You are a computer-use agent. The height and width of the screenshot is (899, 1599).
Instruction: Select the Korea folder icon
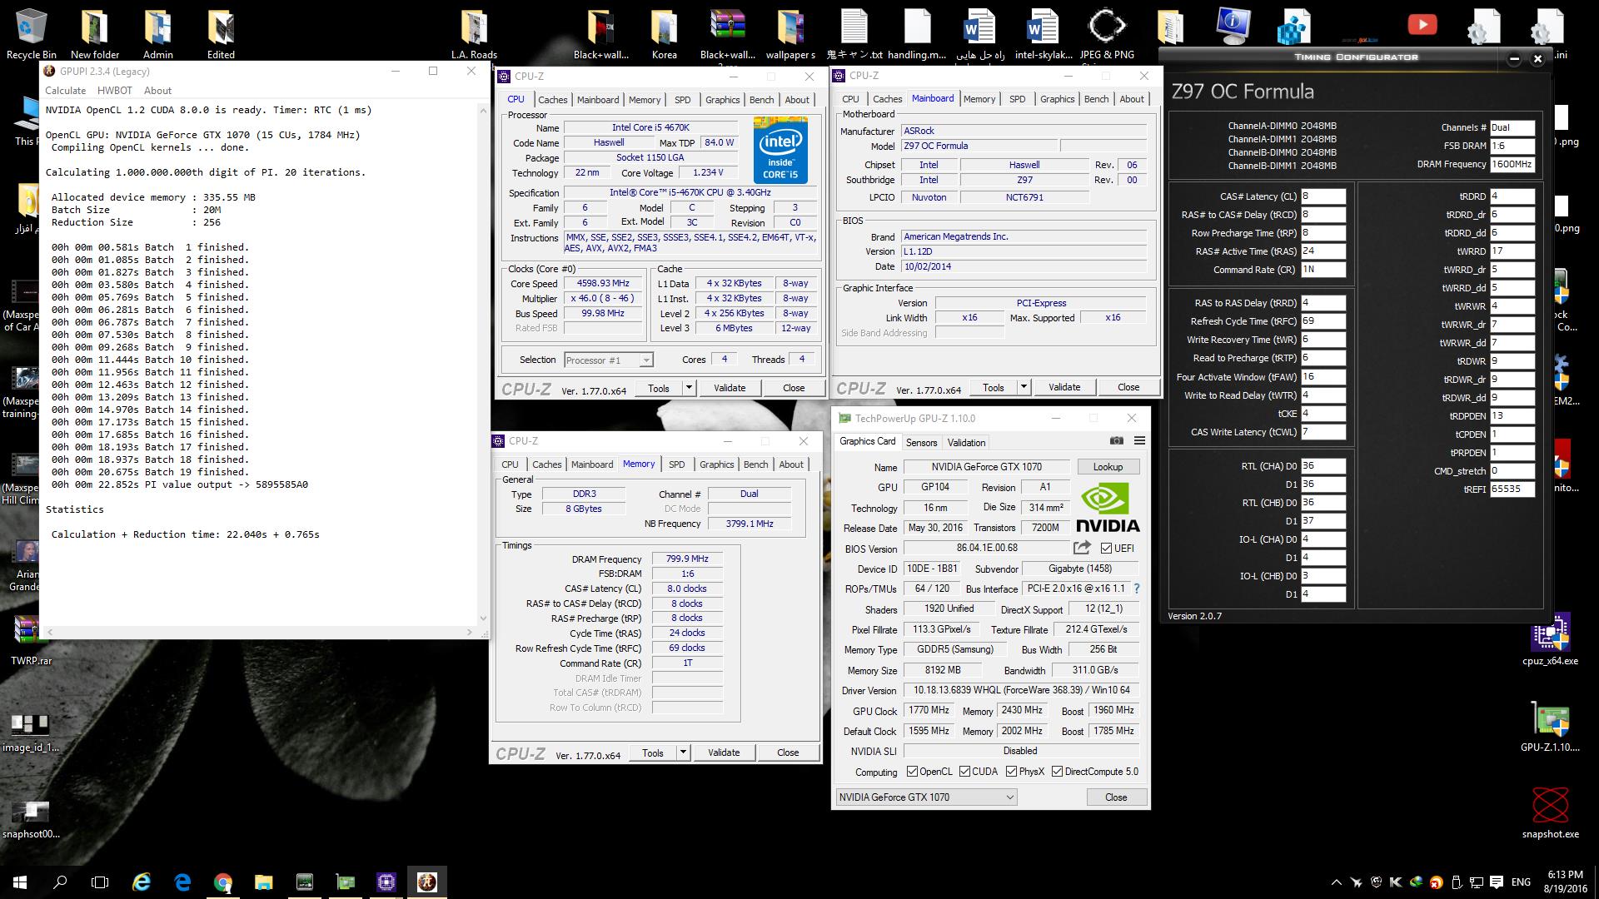[664, 34]
